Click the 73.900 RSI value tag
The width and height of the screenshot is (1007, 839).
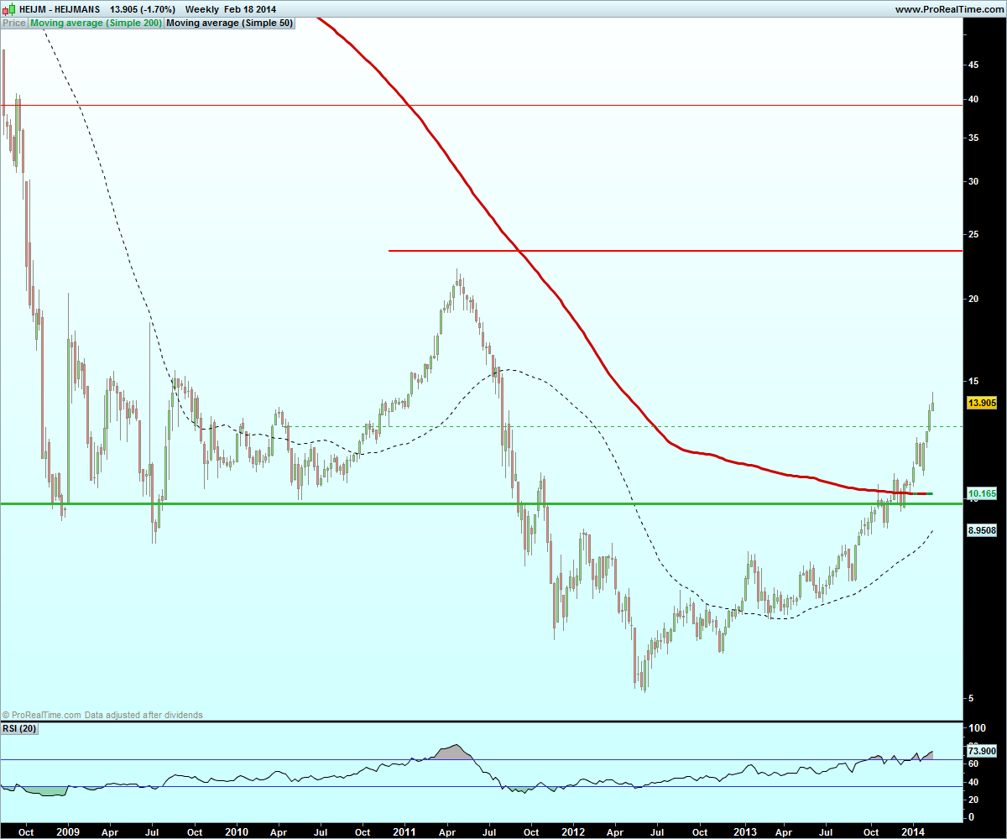point(982,752)
